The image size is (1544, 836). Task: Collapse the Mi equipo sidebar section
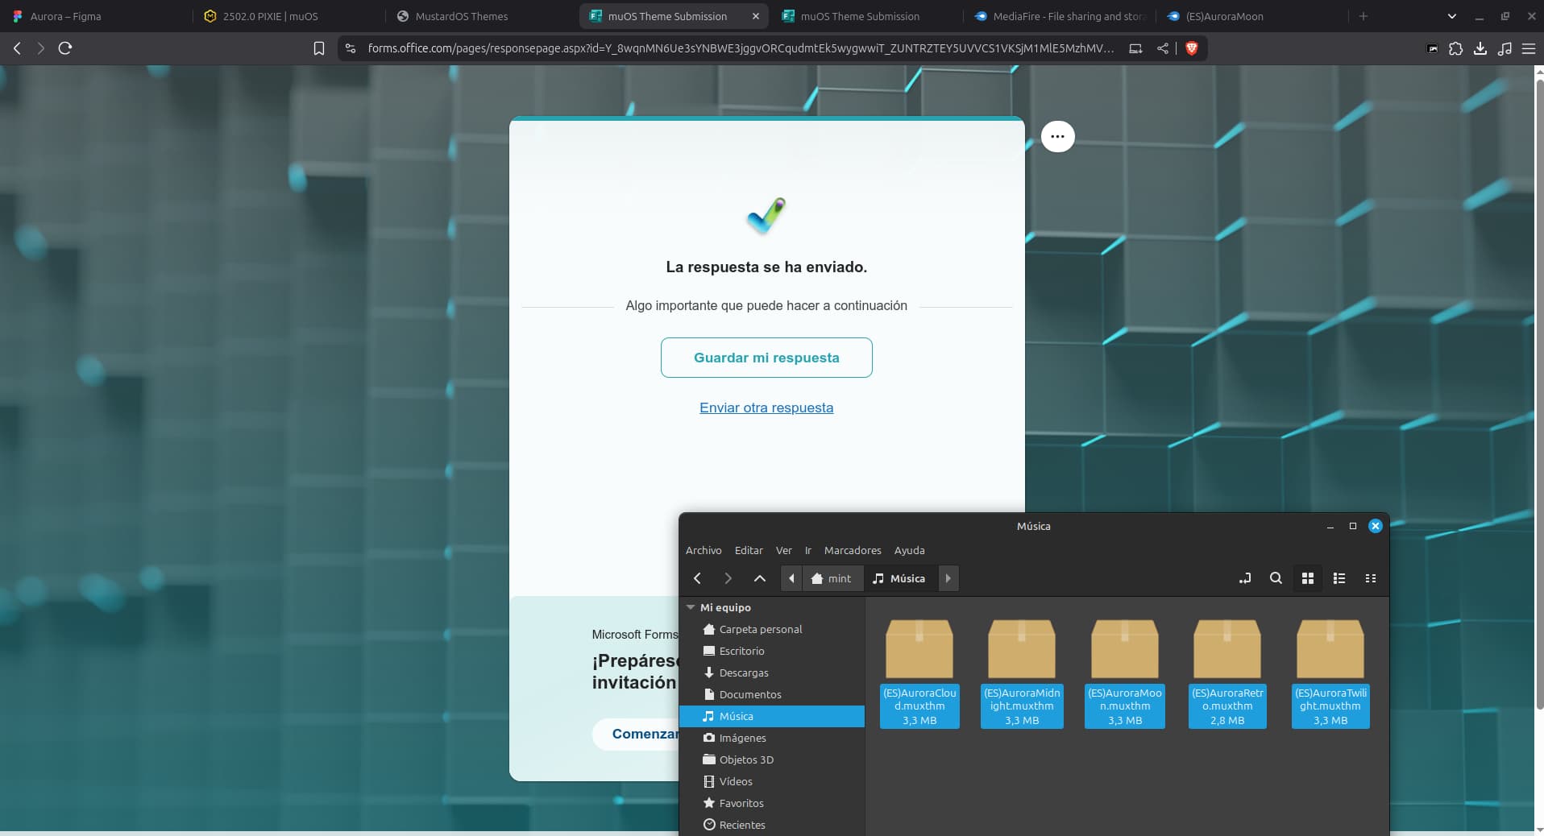coord(691,607)
